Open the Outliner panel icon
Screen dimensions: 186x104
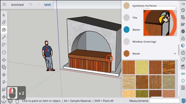click(x=183, y=17)
